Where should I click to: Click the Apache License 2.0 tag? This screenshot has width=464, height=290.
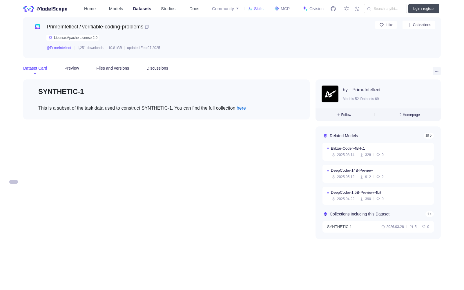(72, 38)
